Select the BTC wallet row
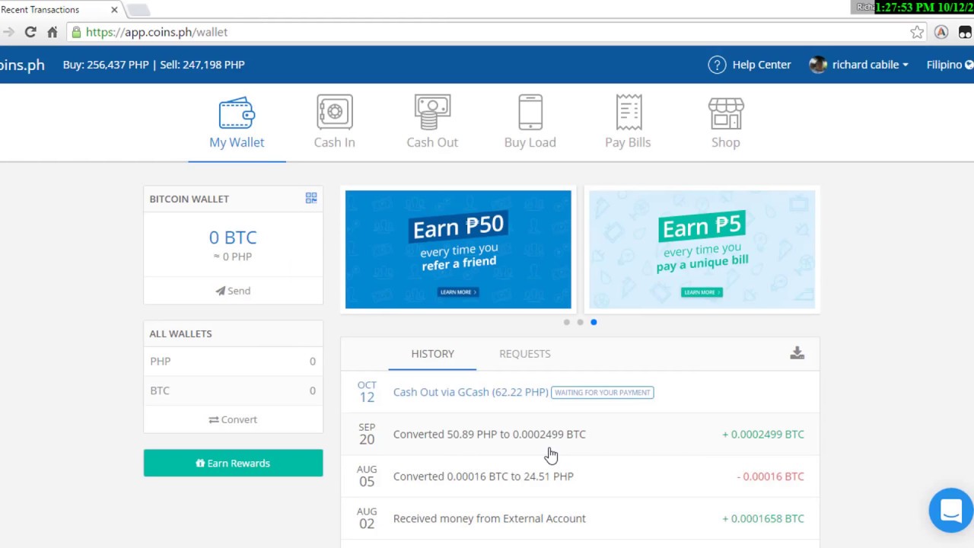 (x=233, y=390)
